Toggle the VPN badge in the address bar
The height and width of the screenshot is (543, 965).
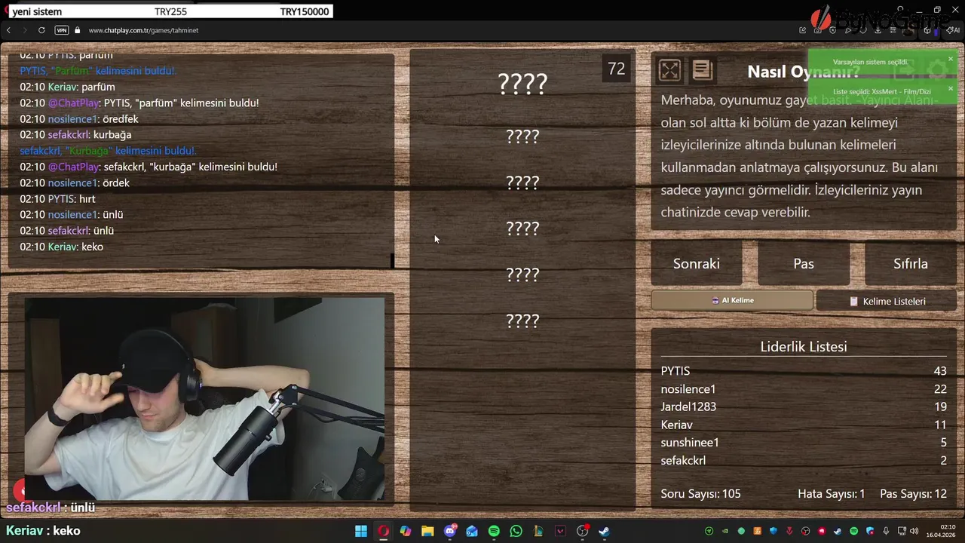coord(61,30)
